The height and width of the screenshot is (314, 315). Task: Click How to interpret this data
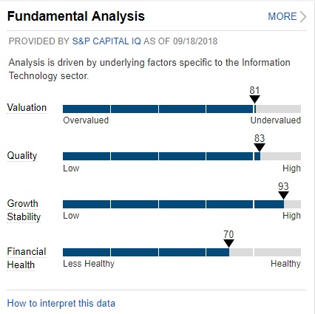61,303
